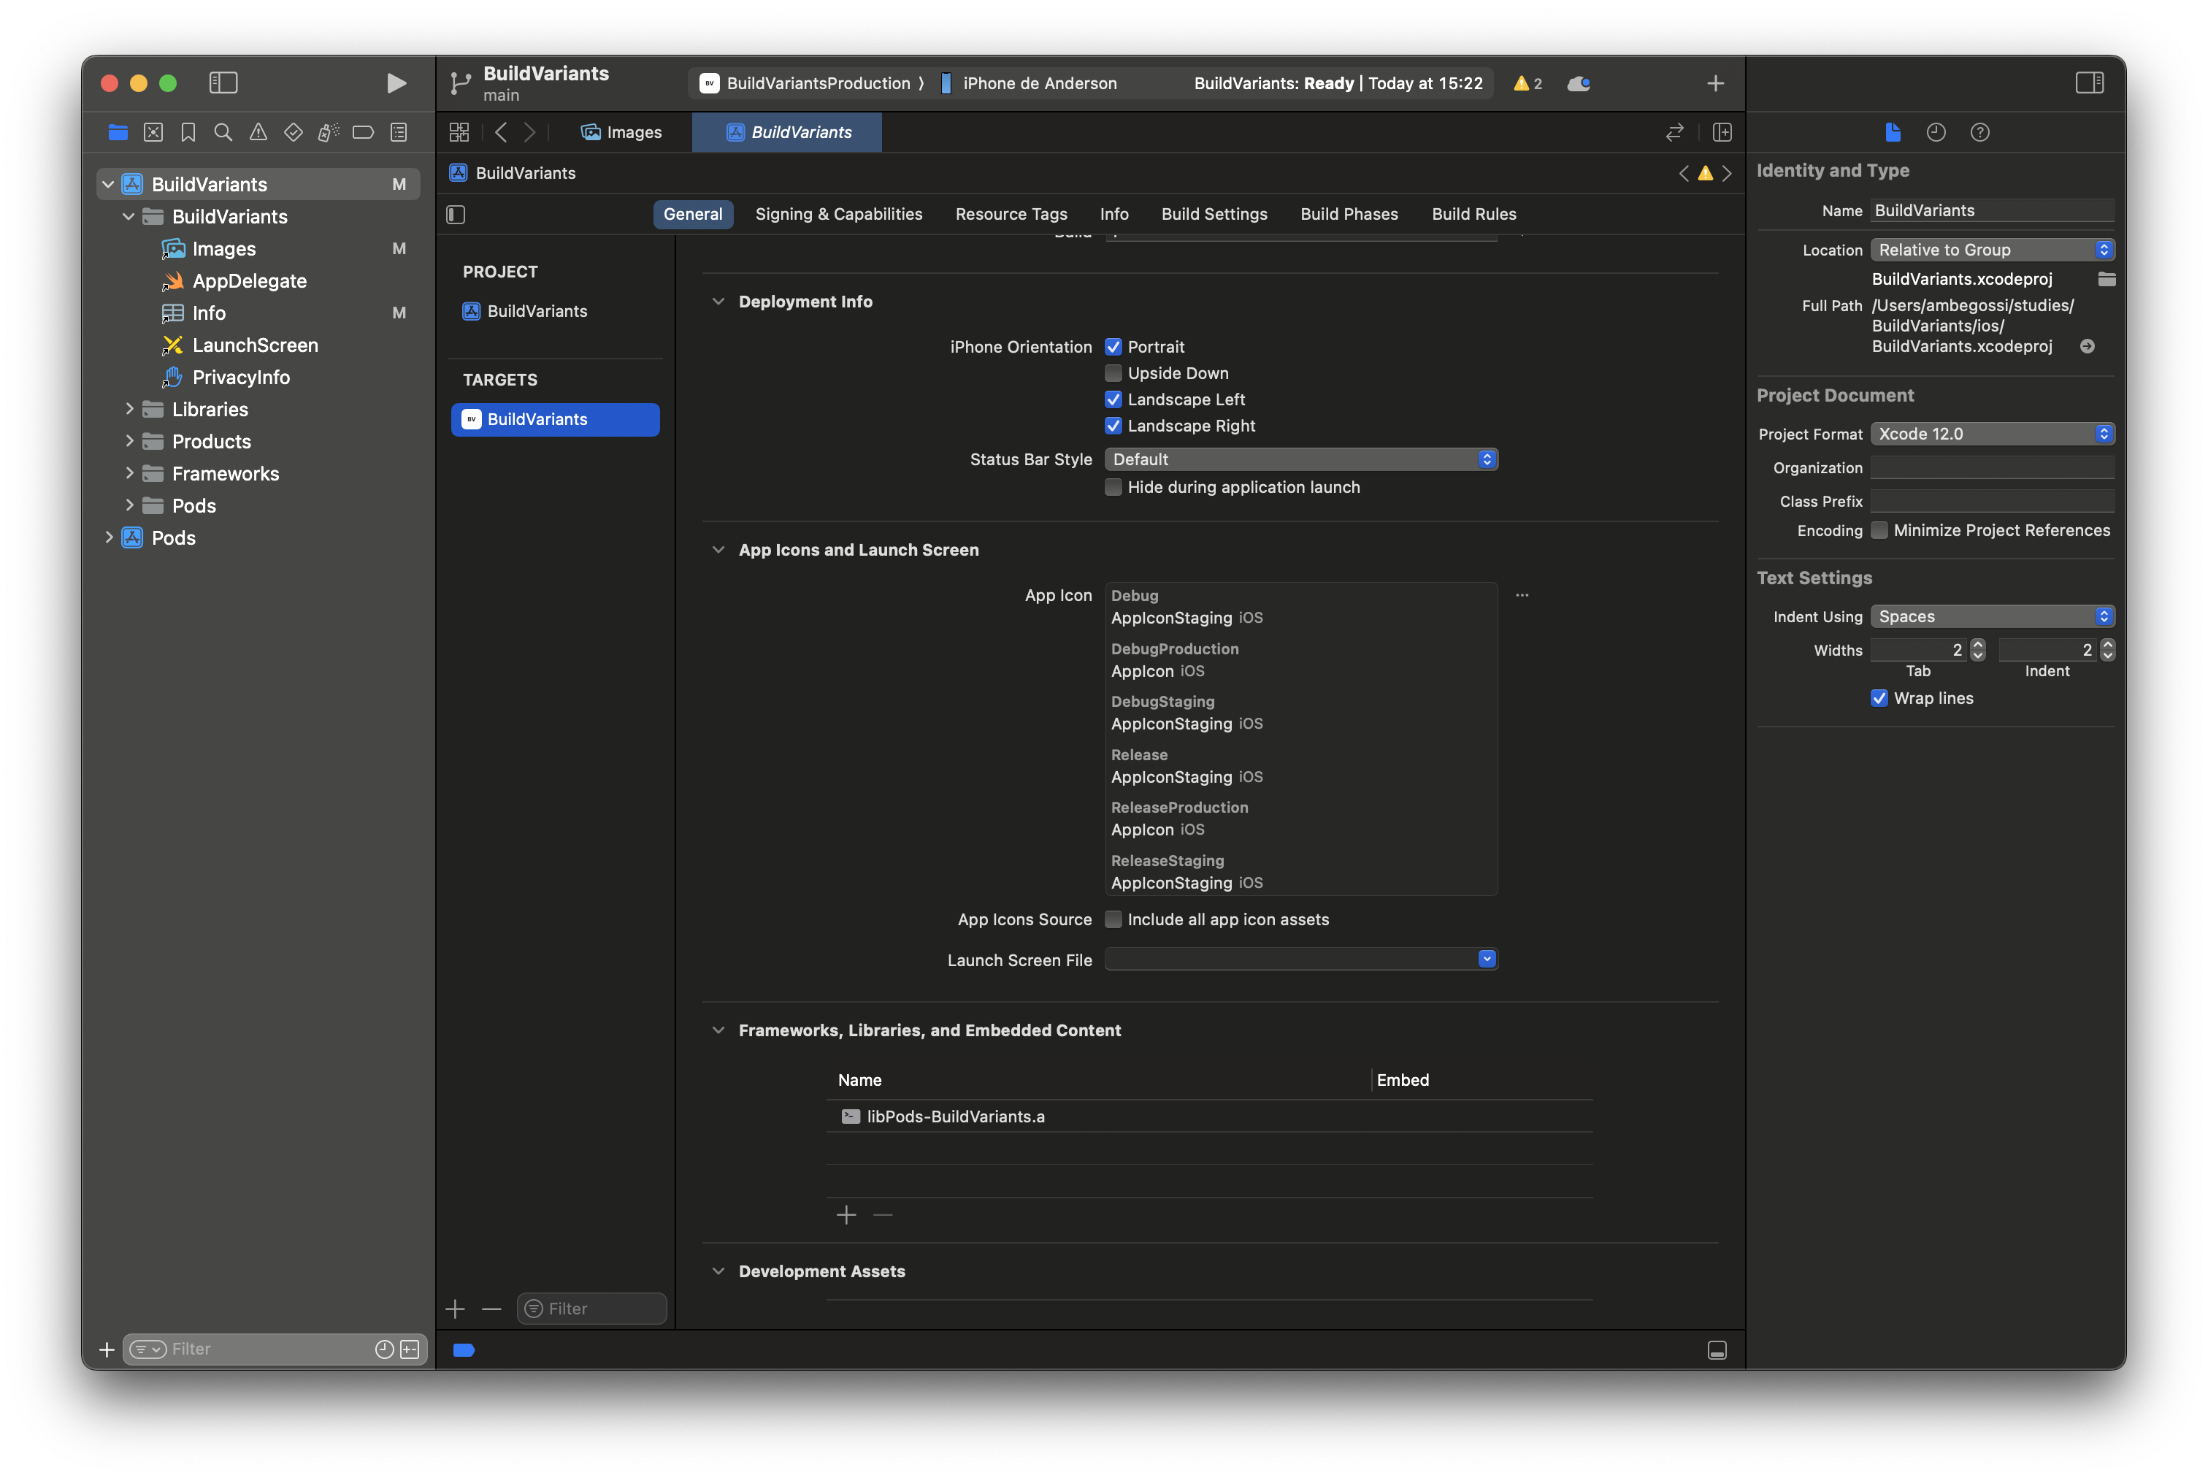The image size is (2208, 1478).
Task: Toggle code review swap arrows
Action: (x=1674, y=132)
